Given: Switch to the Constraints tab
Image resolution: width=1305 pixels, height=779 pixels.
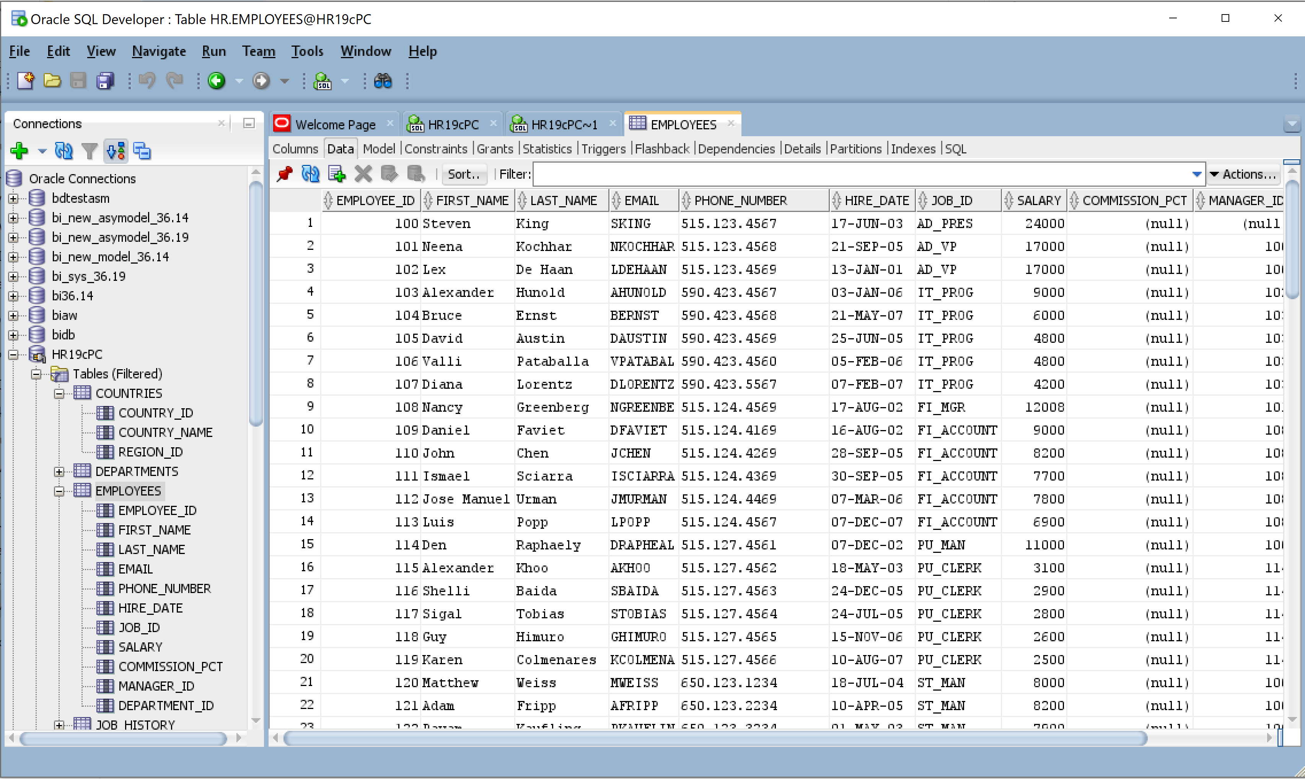Looking at the screenshot, I should click(x=435, y=149).
